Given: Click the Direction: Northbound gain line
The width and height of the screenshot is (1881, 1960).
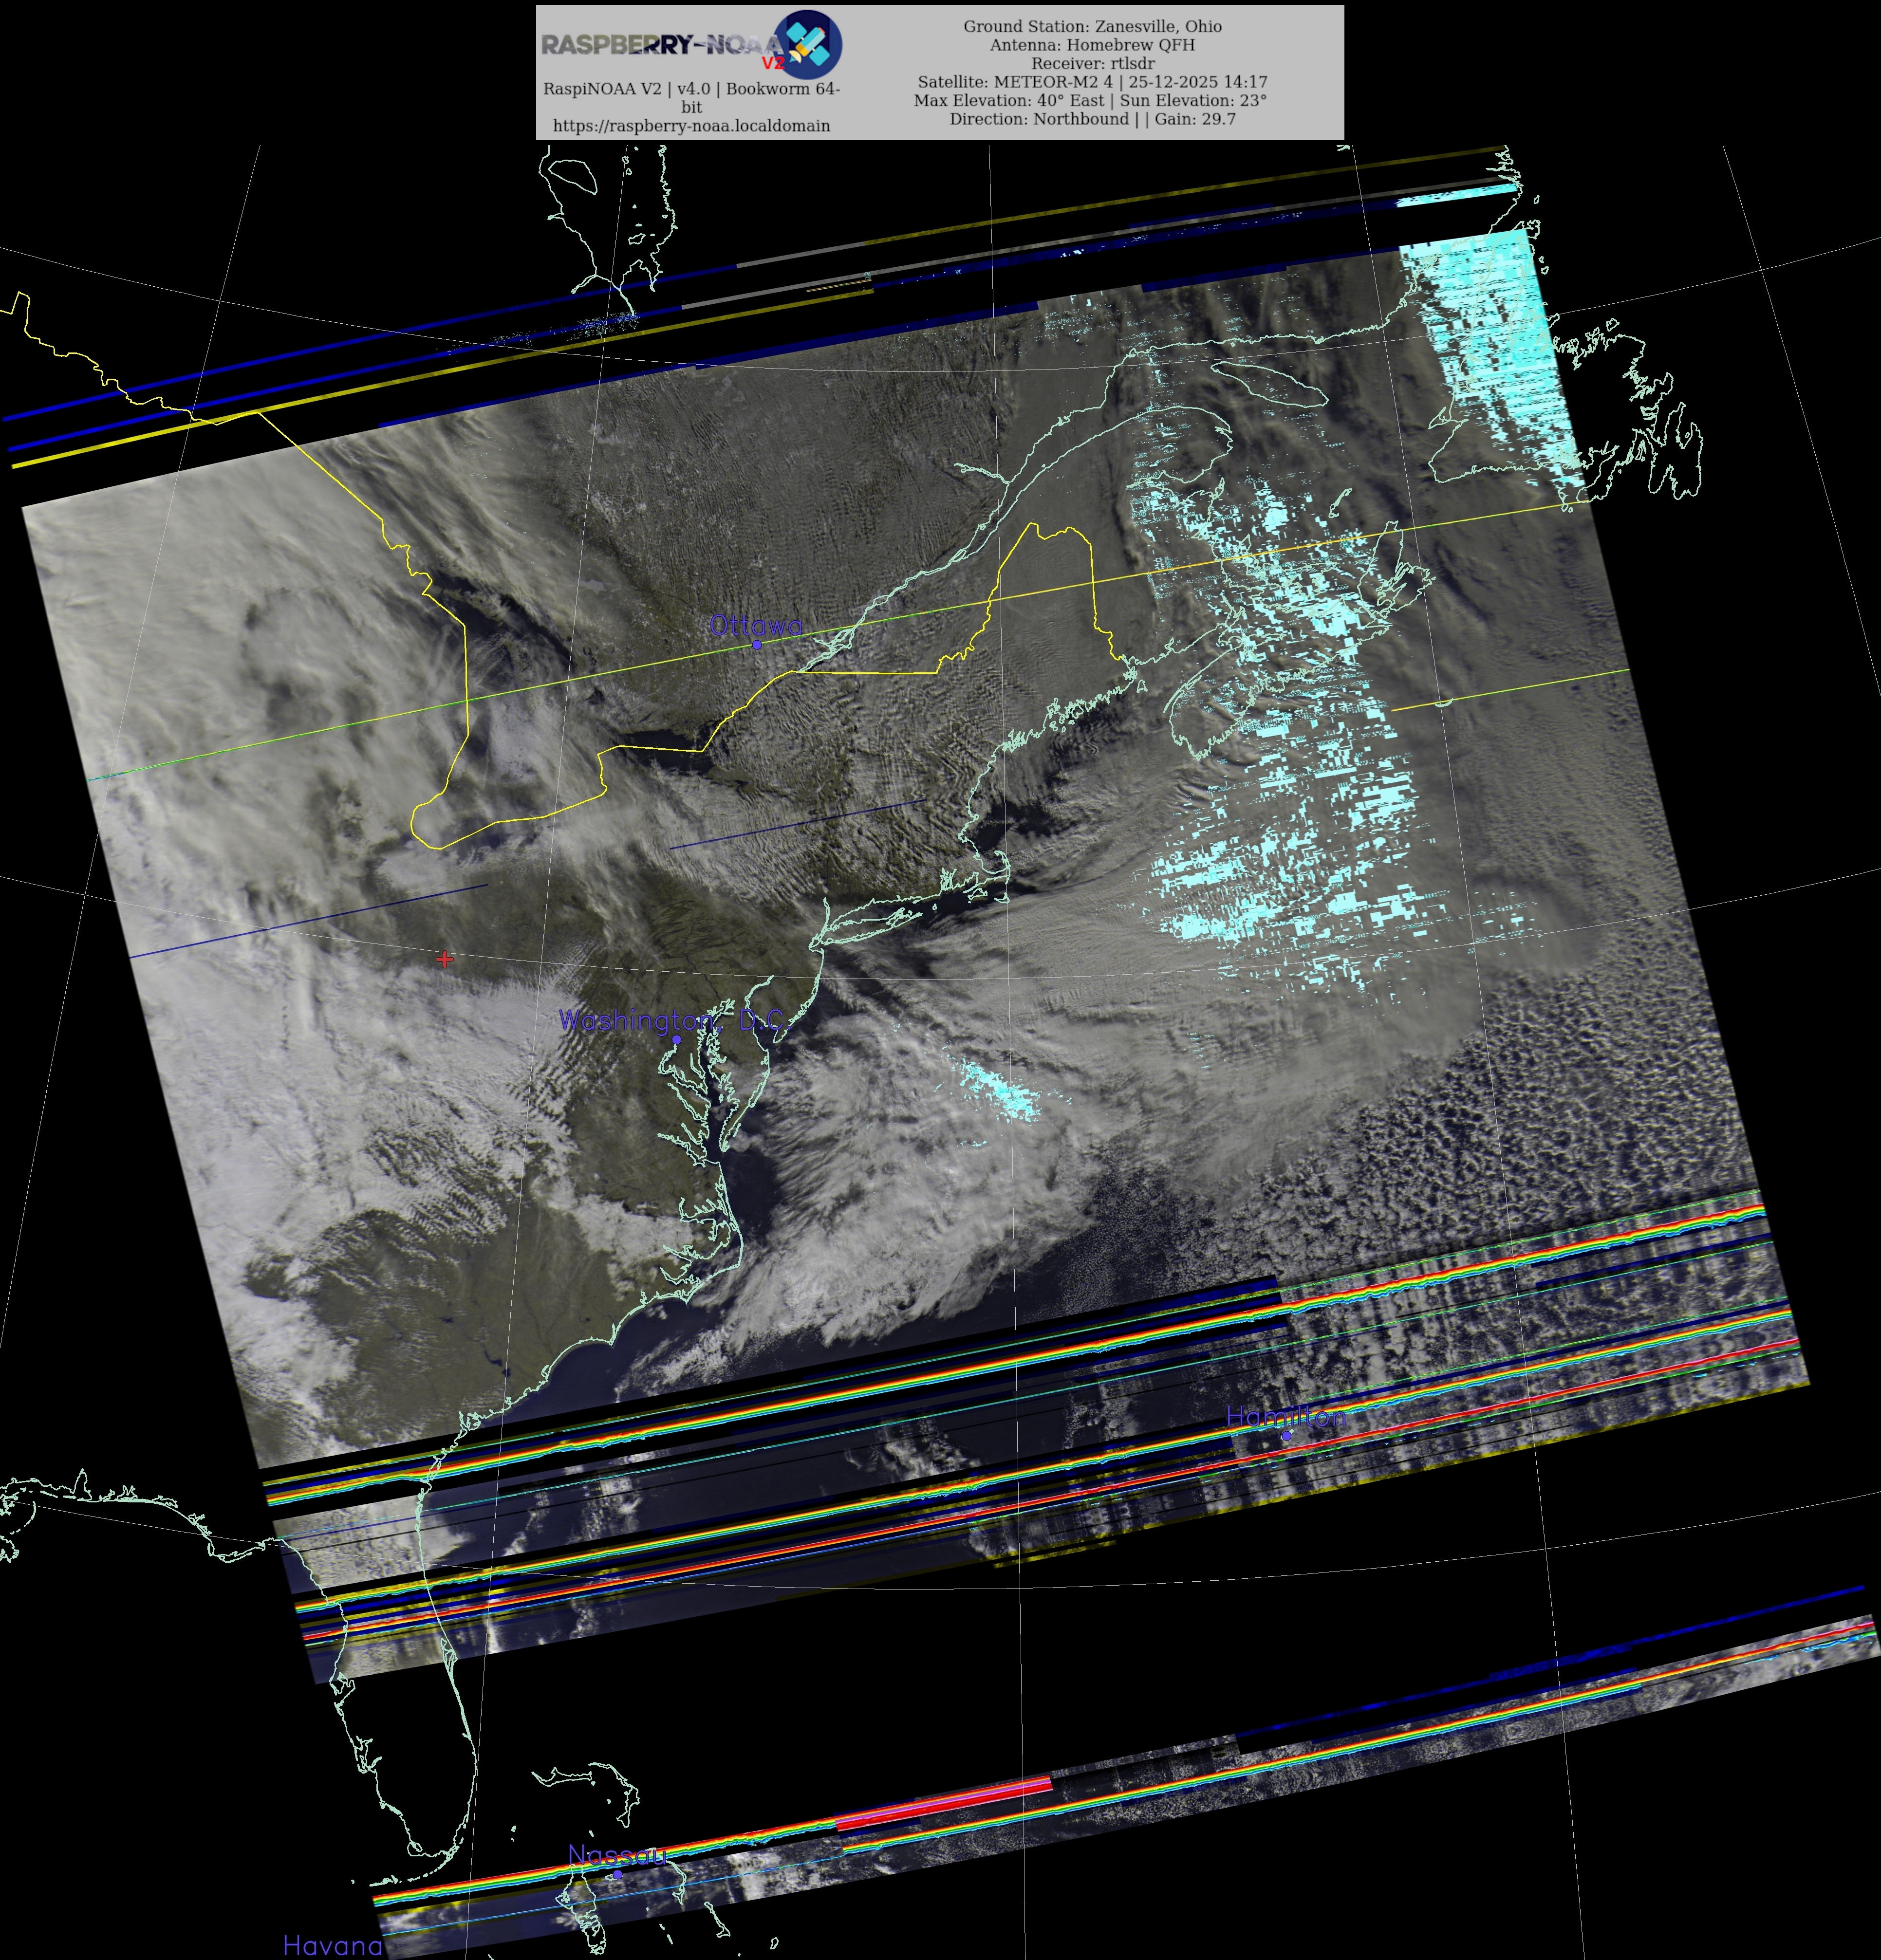Looking at the screenshot, I should click(1092, 119).
